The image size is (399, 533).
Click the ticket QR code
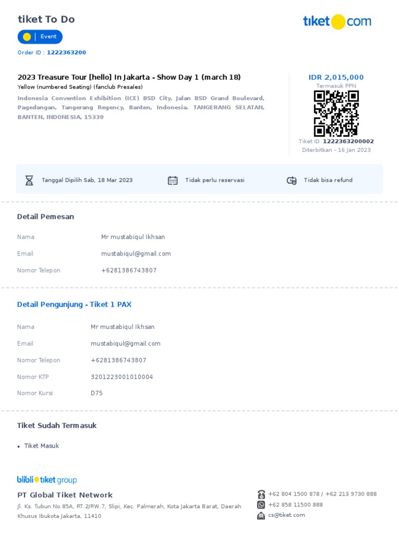click(x=336, y=113)
